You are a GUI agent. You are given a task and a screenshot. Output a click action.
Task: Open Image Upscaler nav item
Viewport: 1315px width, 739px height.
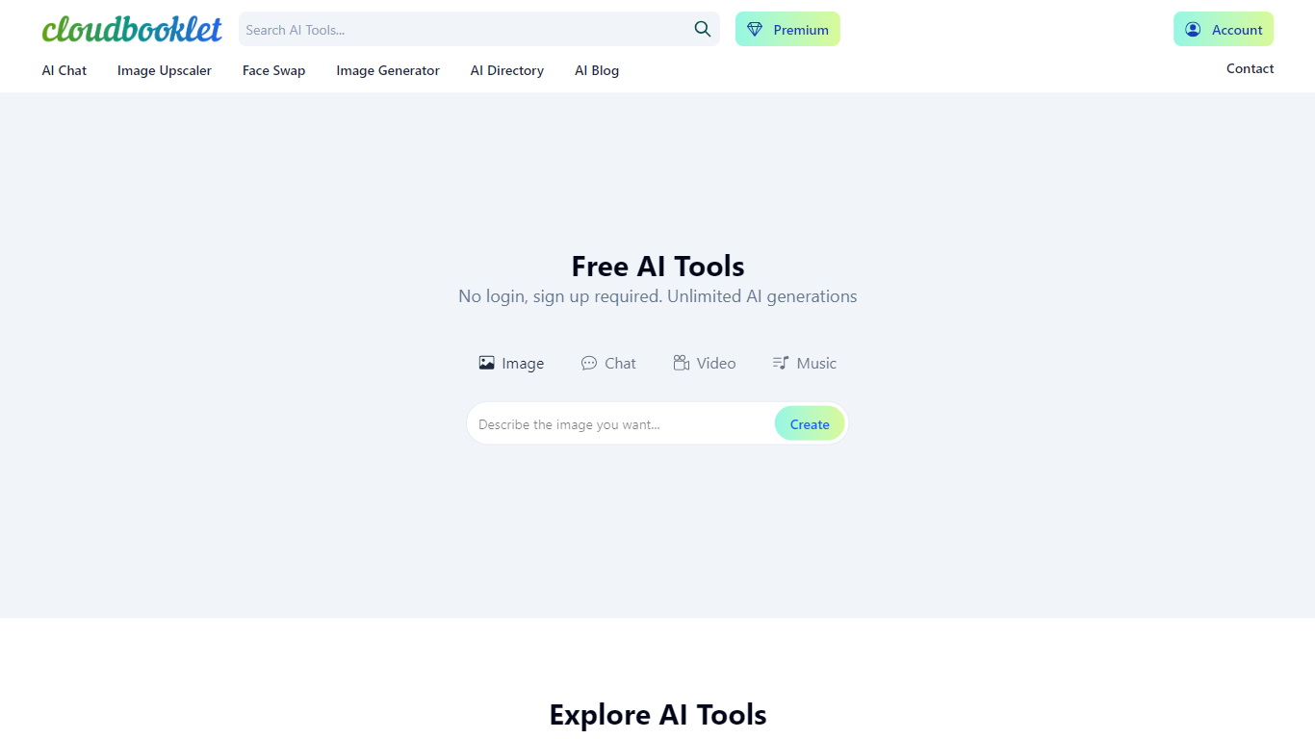click(x=165, y=70)
